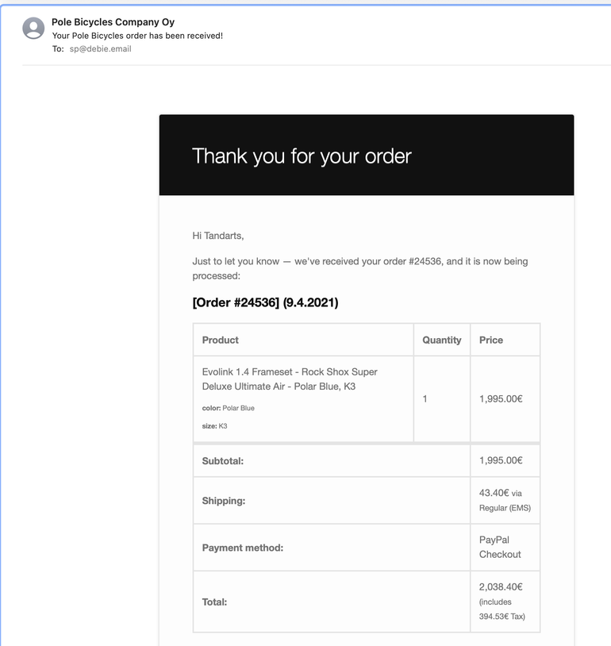Click the sender avatar icon

[x=33, y=29]
